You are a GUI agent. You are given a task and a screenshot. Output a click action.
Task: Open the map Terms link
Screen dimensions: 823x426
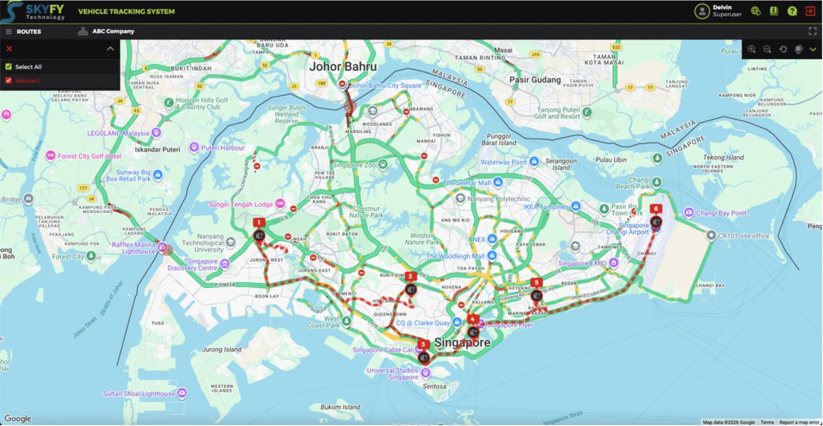[x=767, y=422]
